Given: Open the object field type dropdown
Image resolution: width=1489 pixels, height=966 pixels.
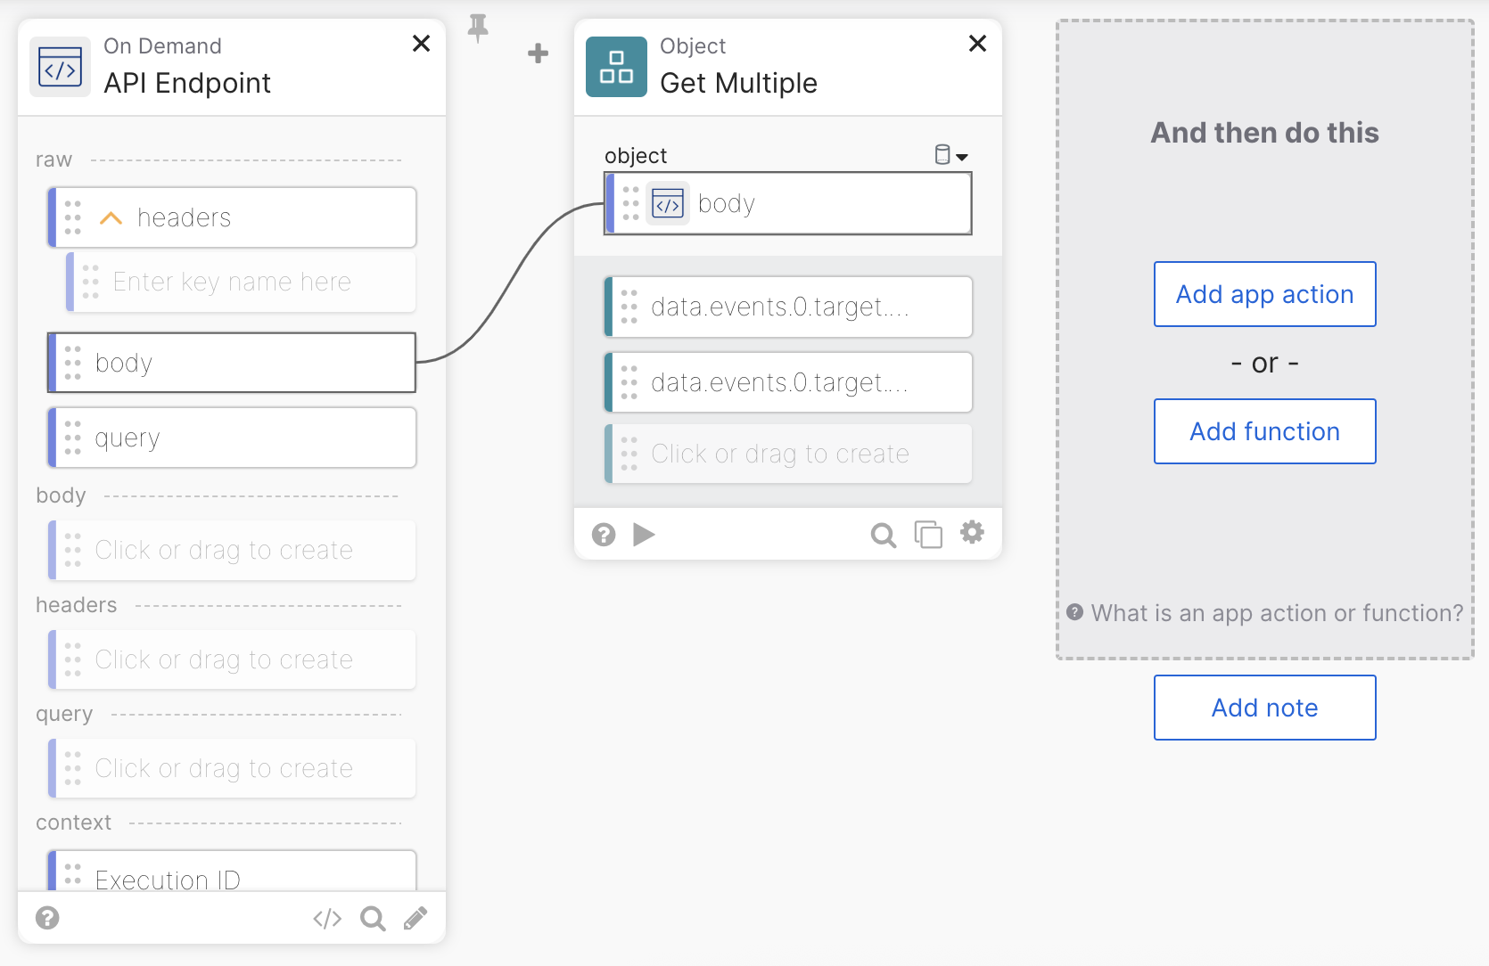Looking at the screenshot, I should click(951, 156).
